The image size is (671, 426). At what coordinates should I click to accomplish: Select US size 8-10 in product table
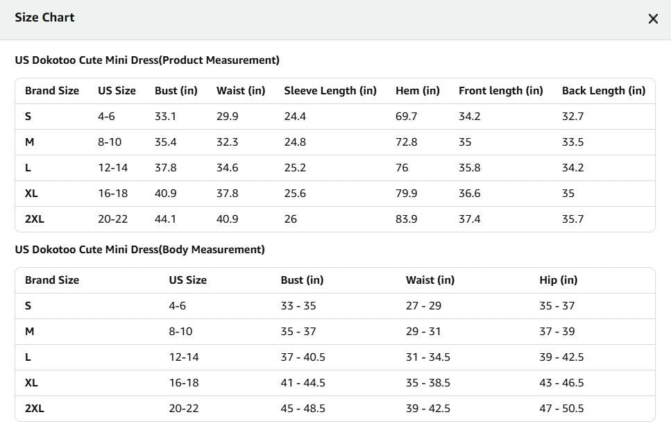coord(110,142)
